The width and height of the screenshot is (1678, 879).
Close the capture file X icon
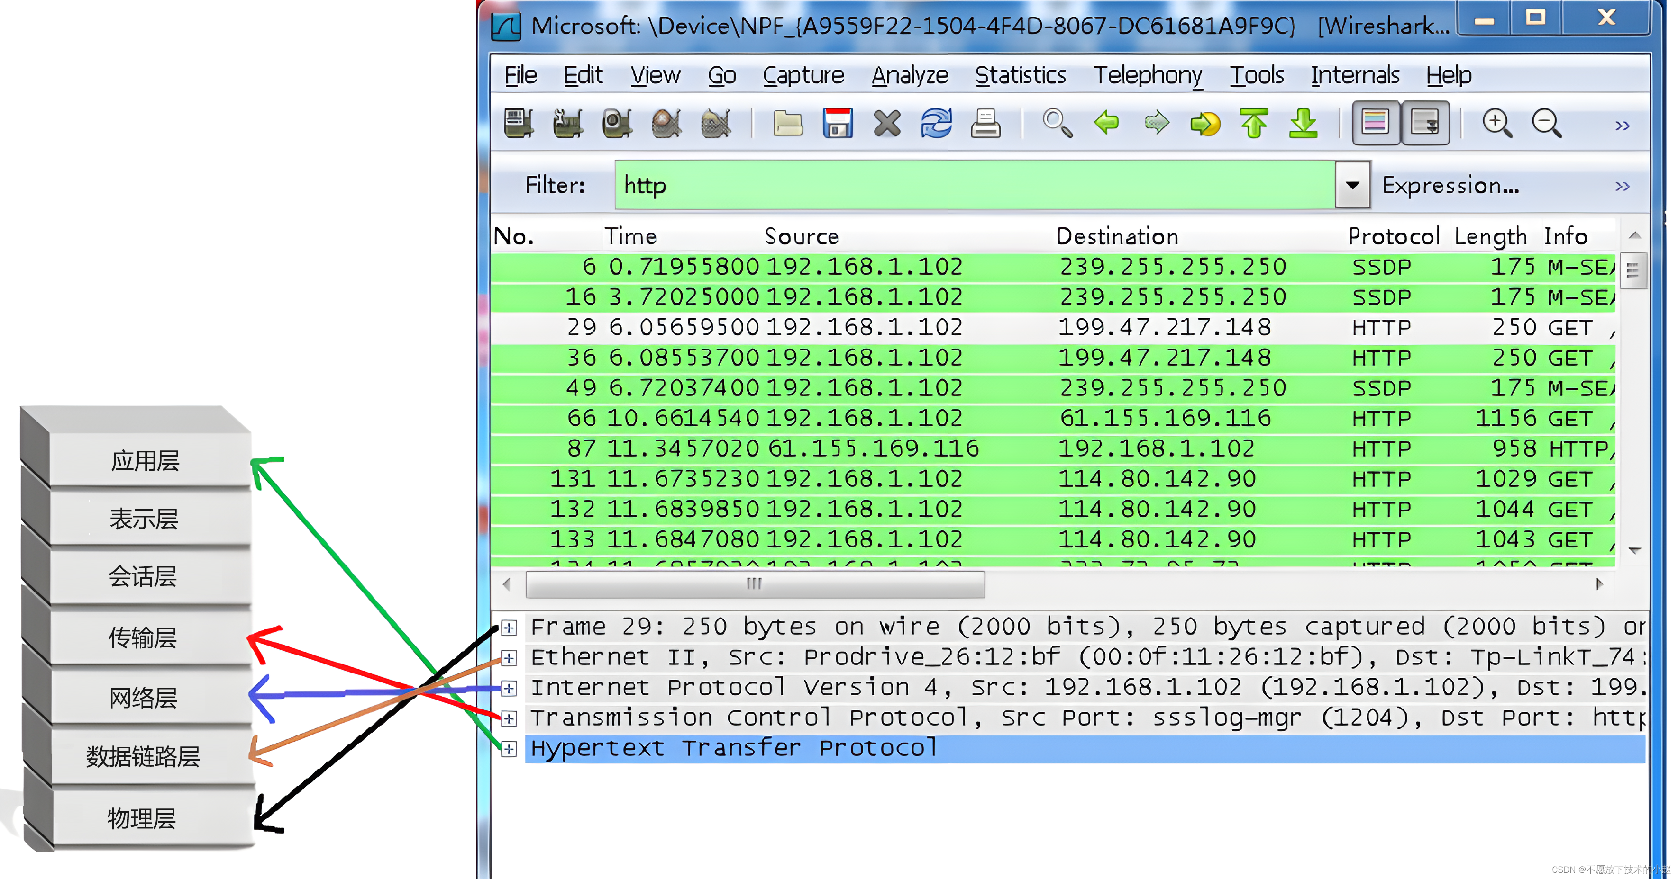pos(886,123)
